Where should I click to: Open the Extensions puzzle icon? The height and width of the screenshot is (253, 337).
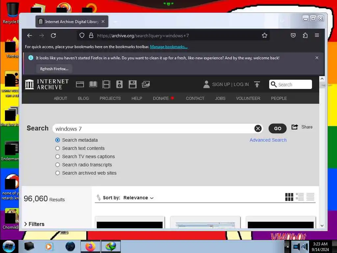[305, 35]
